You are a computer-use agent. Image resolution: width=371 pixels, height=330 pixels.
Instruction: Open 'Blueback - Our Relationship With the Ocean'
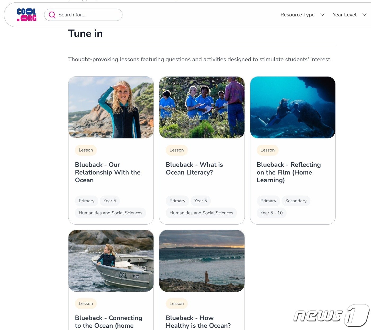(108, 172)
